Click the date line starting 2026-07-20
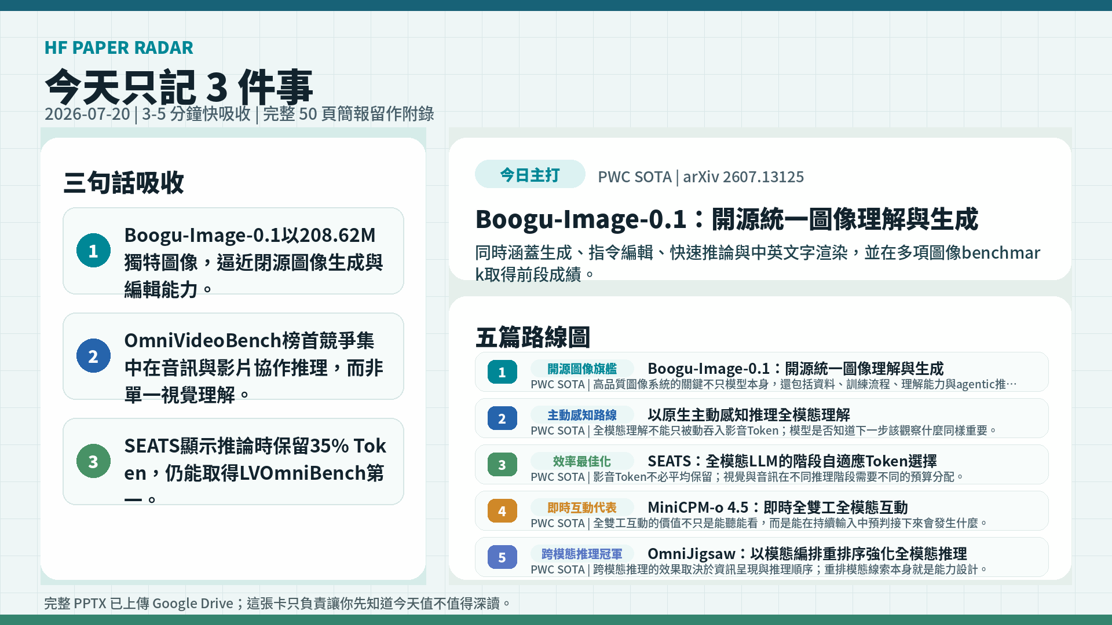 point(239,113)
